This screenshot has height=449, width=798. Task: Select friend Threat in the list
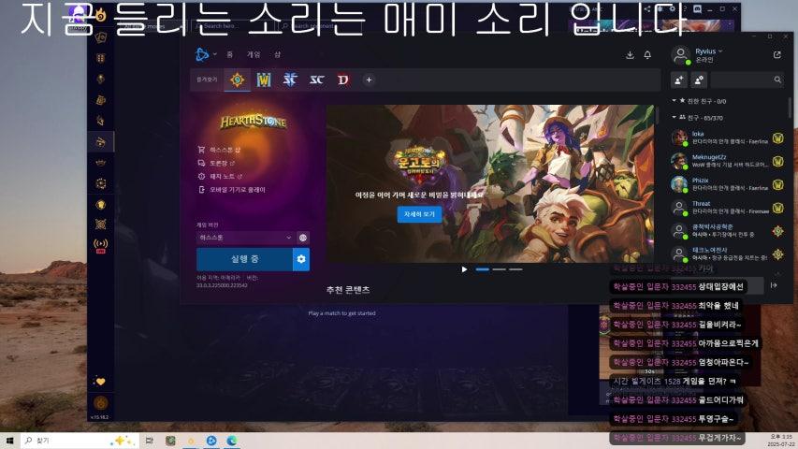point(728,207)
